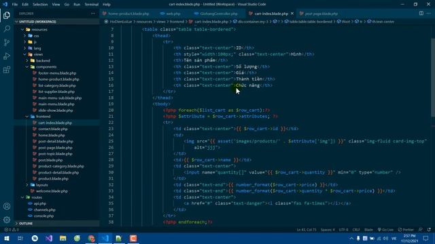The height and width of the screenshot is (244, 435).
Task: Open main-menu-sub.blade.php in explorer
Action: (x=60, y=98)
